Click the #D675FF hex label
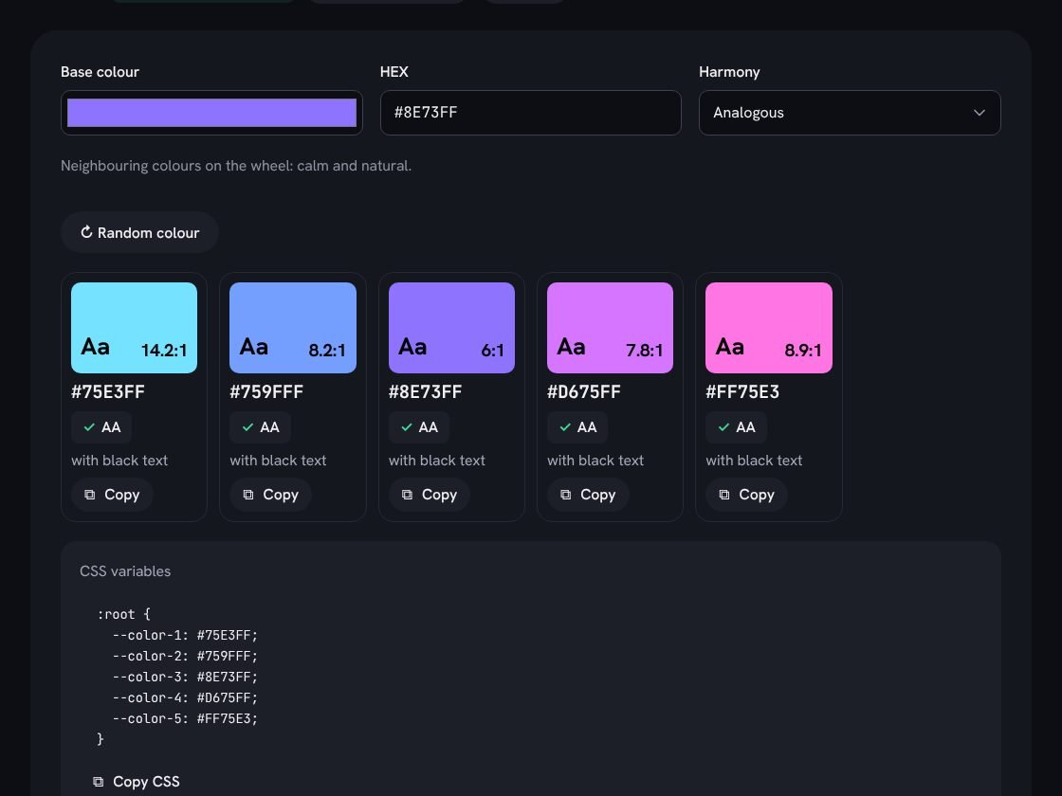Viewport: 1062px width, 796px height. tap(584, 392)
